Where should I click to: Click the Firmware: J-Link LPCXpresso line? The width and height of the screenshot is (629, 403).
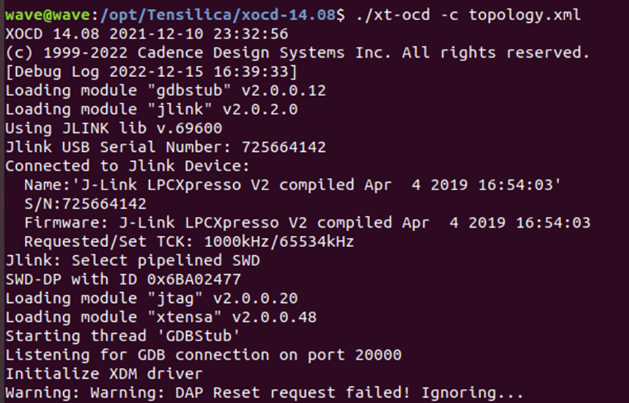[306, 222]
